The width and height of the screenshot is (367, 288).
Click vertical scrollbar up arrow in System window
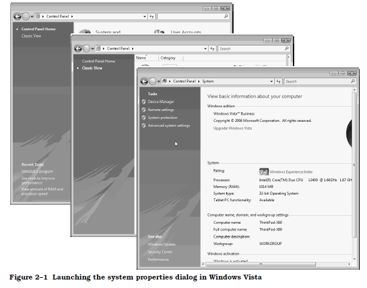tap(354, 90)
